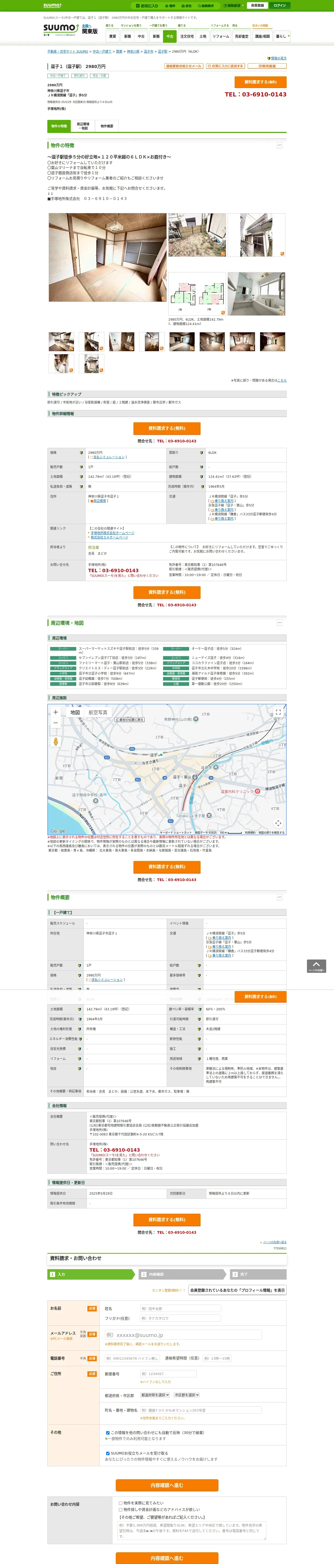
Task: Focus the フリガナ input field
Action: pyautogui.click(x=180, y=1318)
